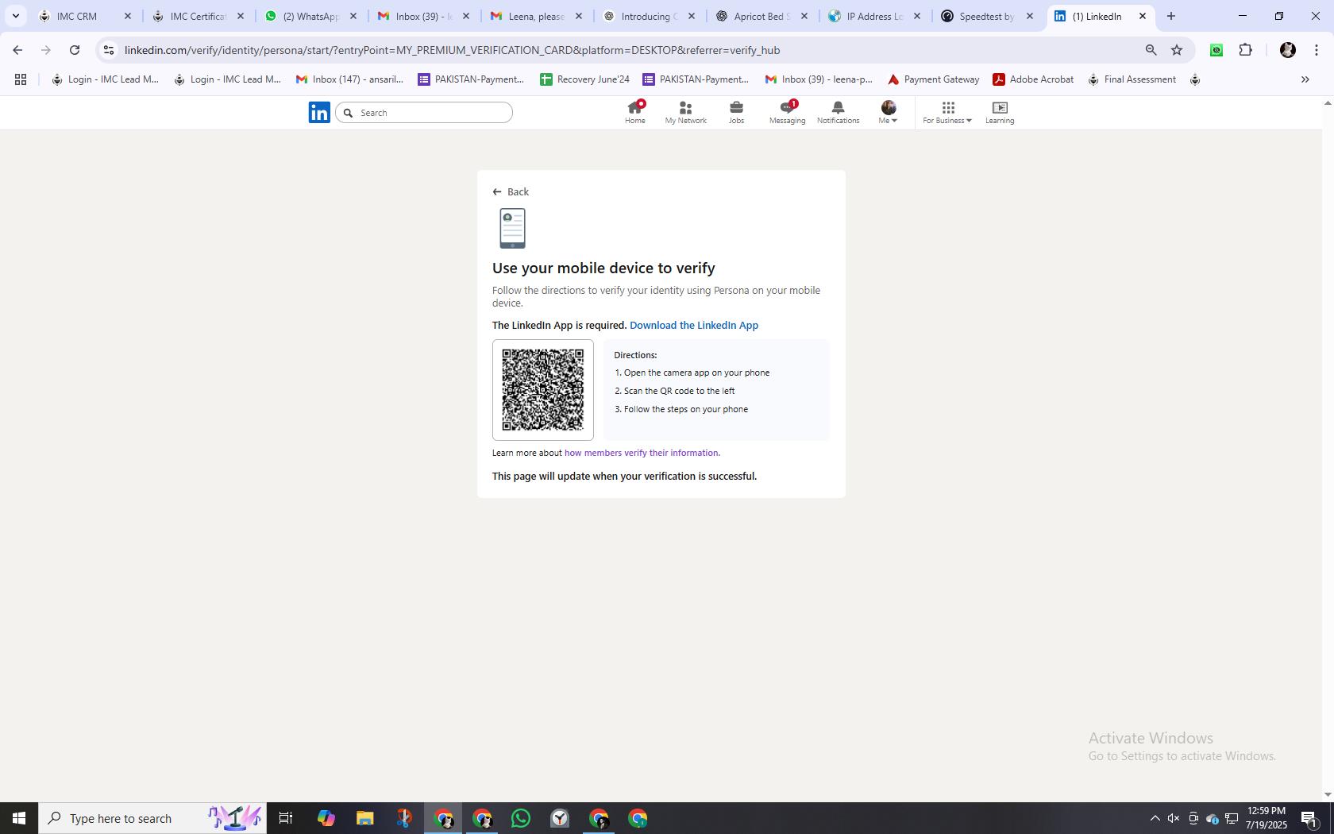Open a new browser tab
Screen dimensions: 1334x834
pyautogui.click(x=1170, y=16)
